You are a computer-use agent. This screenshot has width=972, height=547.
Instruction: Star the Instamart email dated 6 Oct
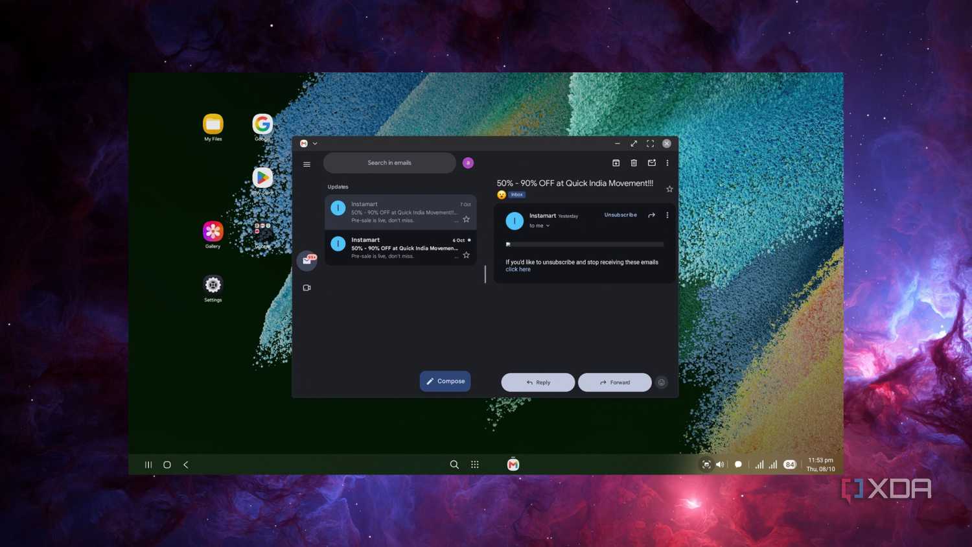(x=466, y=255)
